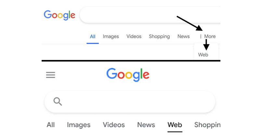Click the magnifying glass search icon
Viewport: 262px width, 135px height.
pos(58,102)
